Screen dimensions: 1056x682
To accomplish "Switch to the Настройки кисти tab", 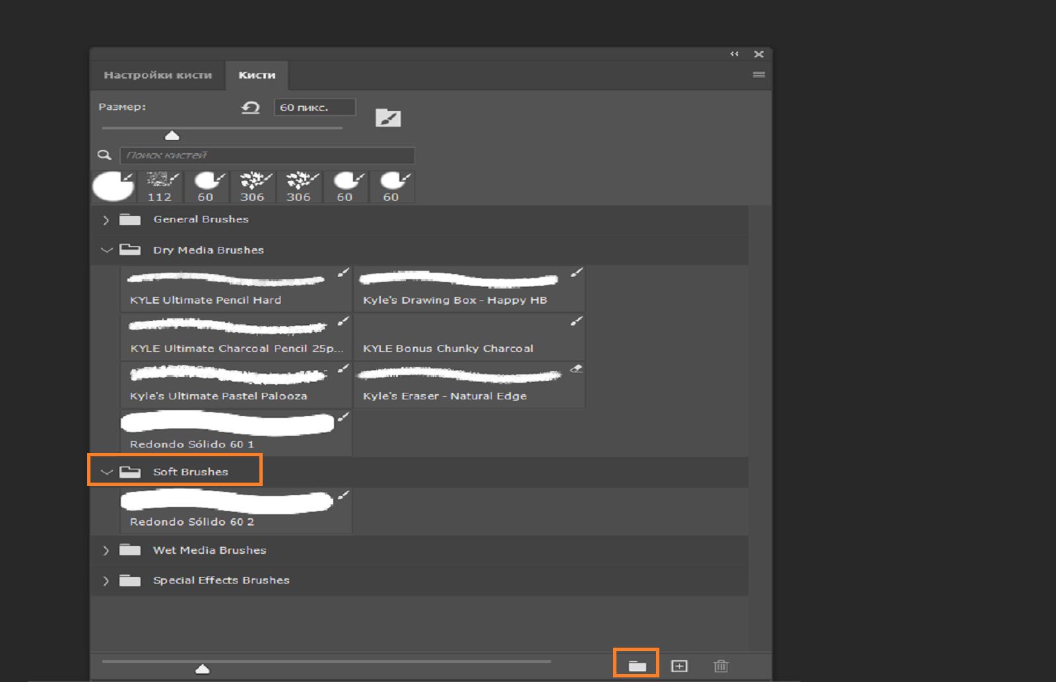I will click(x=158, y=75).
